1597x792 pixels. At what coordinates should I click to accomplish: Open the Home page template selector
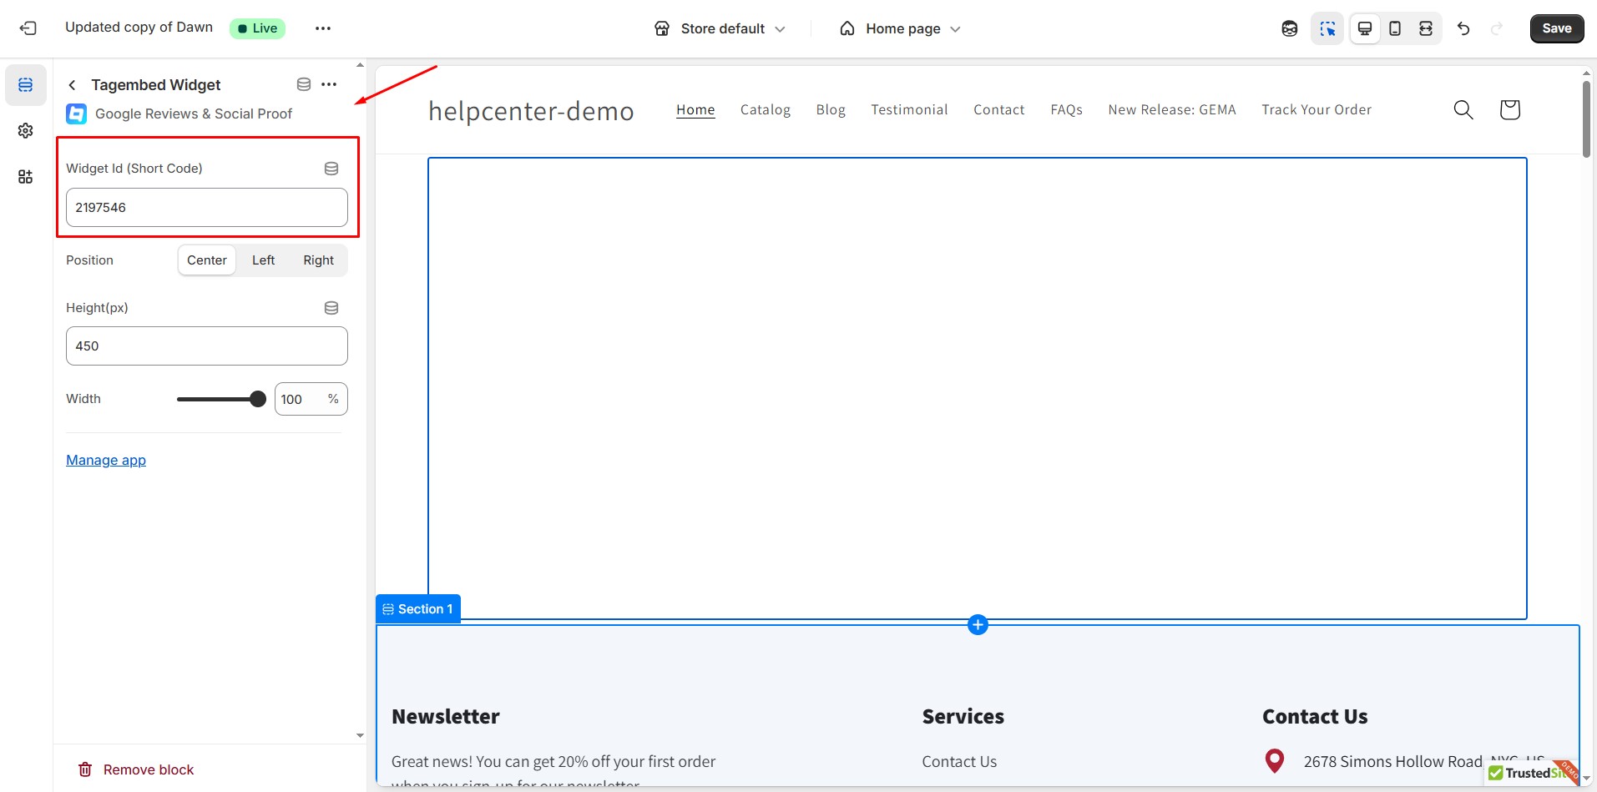coord(899,28)
